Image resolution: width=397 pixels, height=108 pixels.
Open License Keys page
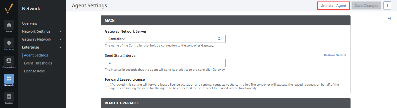pos(34,71)
